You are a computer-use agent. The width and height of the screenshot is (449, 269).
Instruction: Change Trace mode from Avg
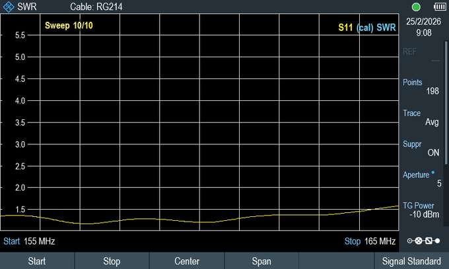421,117
